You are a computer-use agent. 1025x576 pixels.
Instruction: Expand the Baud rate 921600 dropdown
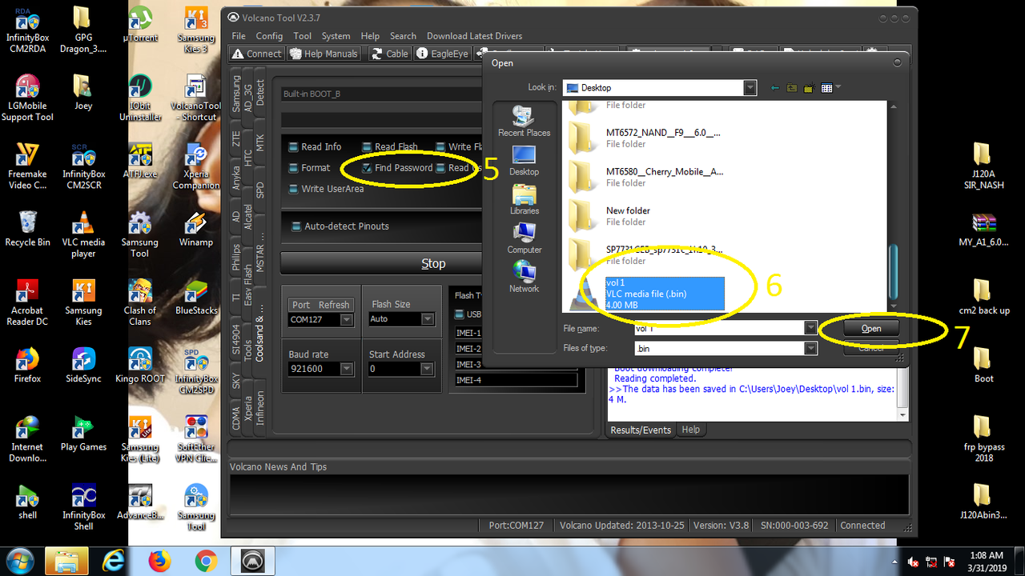point(347,369)
